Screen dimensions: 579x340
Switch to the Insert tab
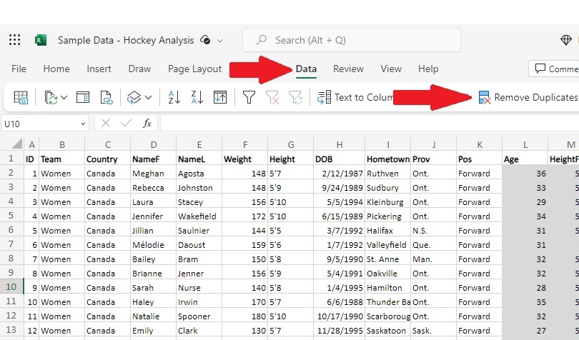point(99,69)
